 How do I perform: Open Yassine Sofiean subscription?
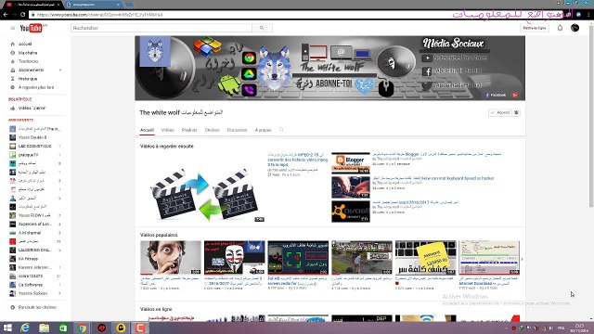[x=33, y=293]
